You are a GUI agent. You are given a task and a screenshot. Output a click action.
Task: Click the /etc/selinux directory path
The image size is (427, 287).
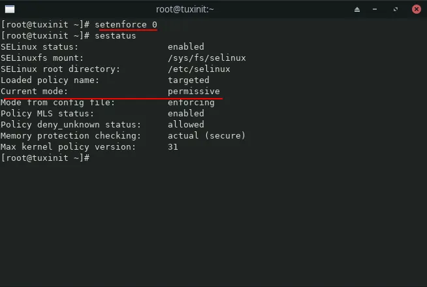coord(198,69)
